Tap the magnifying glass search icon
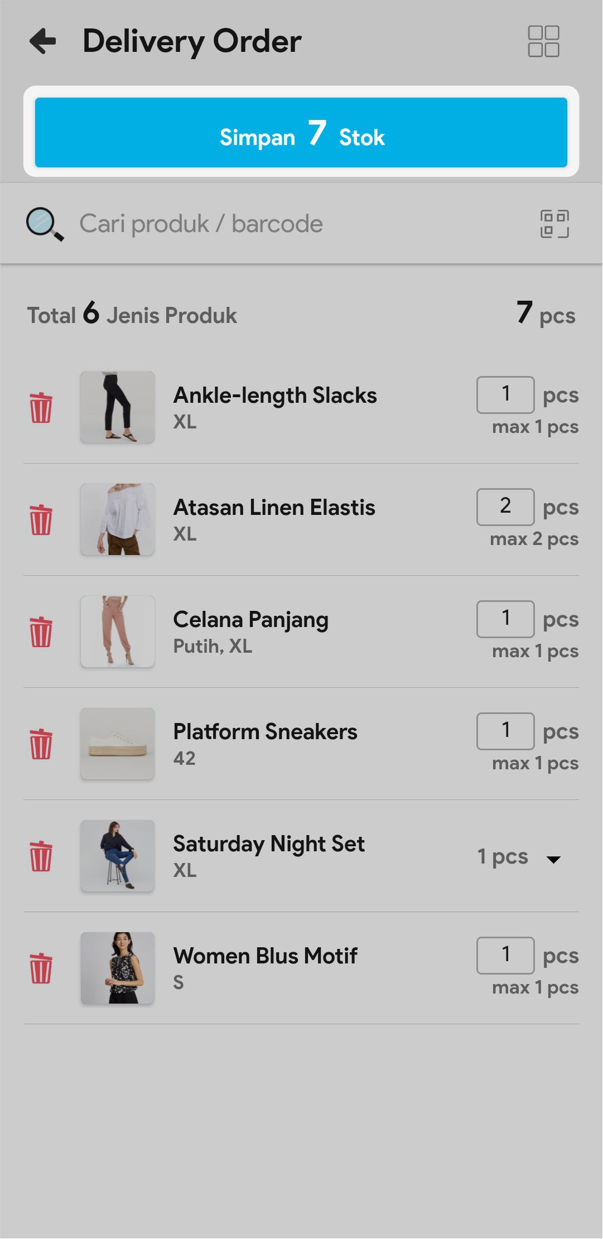The width and height of the screenshot is (603, 1239). click(45, 224)
